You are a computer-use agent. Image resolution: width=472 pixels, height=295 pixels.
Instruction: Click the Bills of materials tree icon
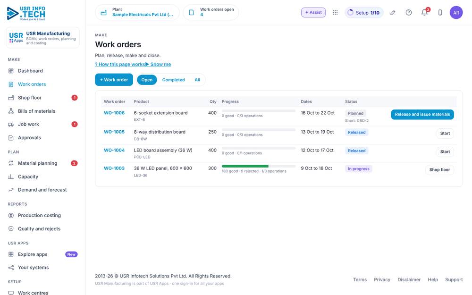[11, 111]
